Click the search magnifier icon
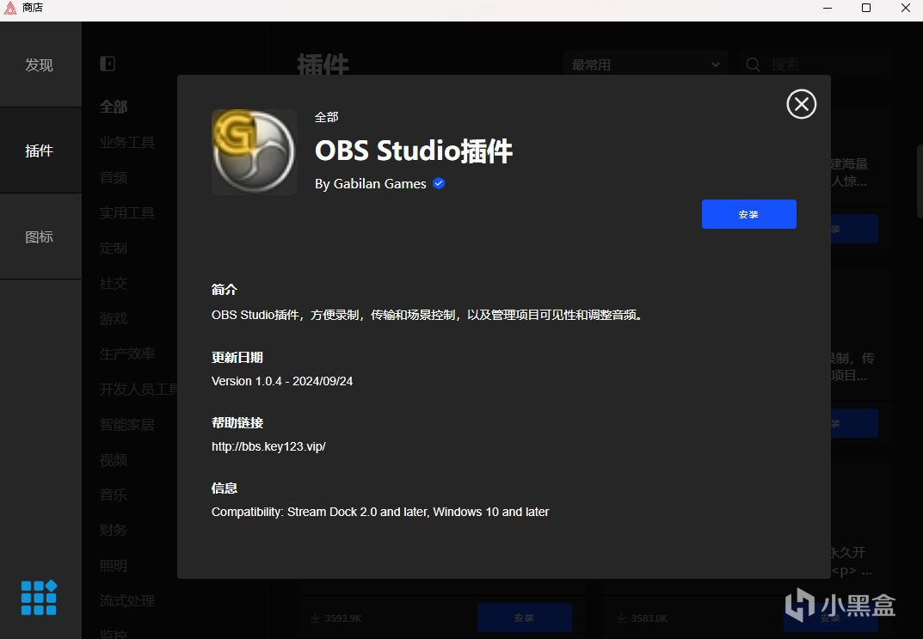The image size is (923, 639). [x=753, y=65]
